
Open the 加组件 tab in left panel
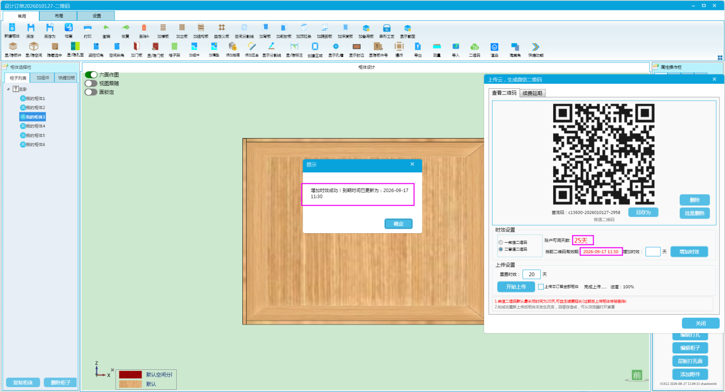[x=43, y=78]
